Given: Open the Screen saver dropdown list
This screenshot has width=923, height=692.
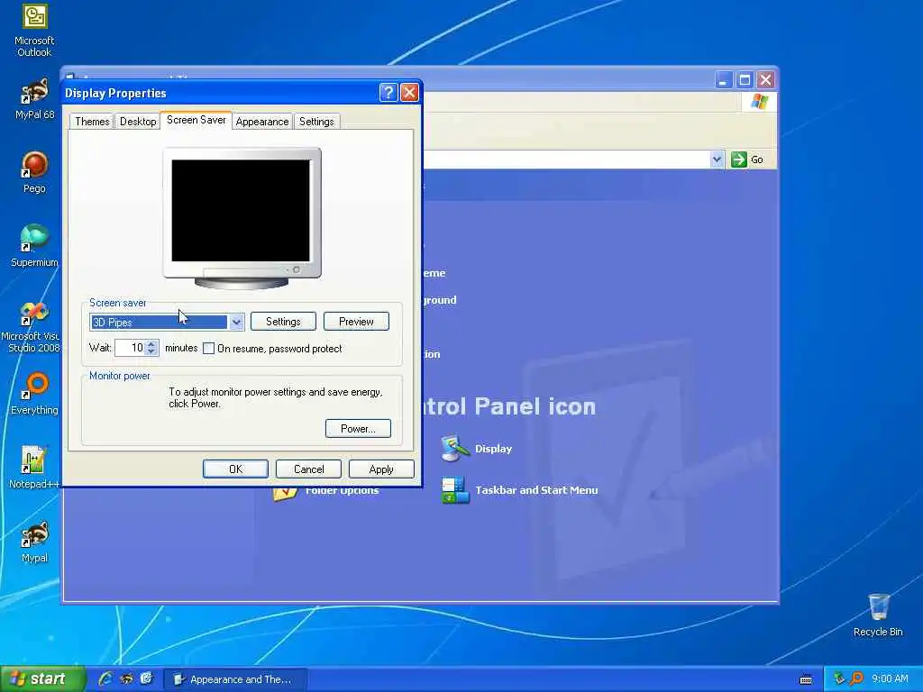Looking at the screenshot, I should coord(236,322).
